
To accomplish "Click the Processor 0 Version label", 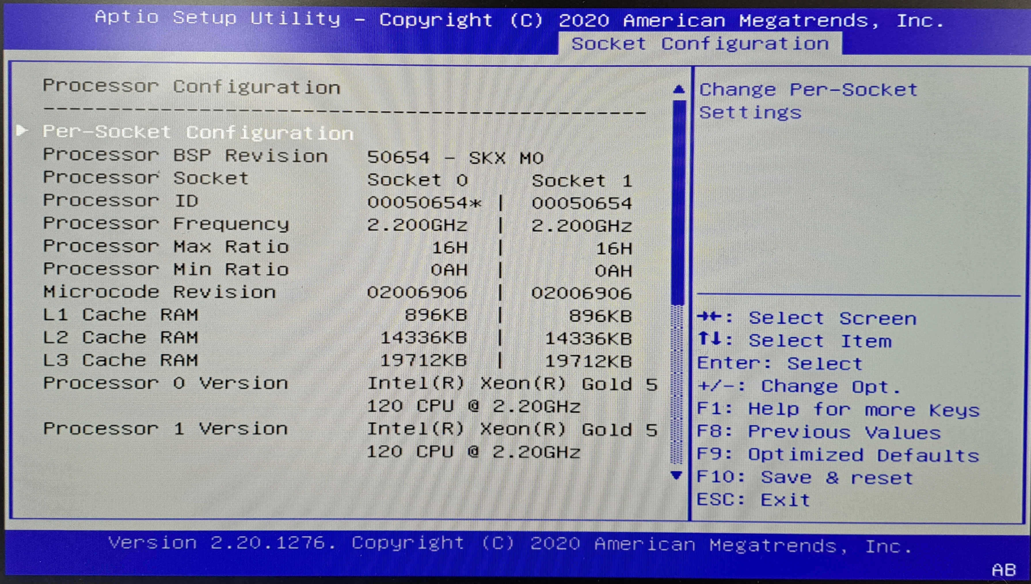I will pyautogui.click(x=166, y=383).
